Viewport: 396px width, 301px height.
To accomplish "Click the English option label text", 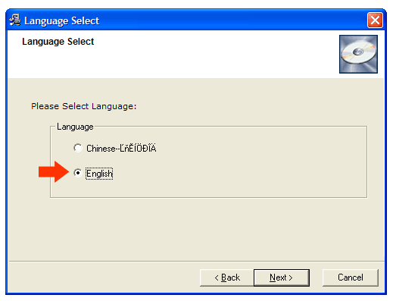I will [x=99, y=174].
